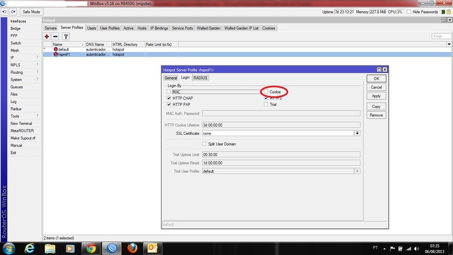
Task: Click the padlock icon near Hide Passwords
Action: click(448, 12)
